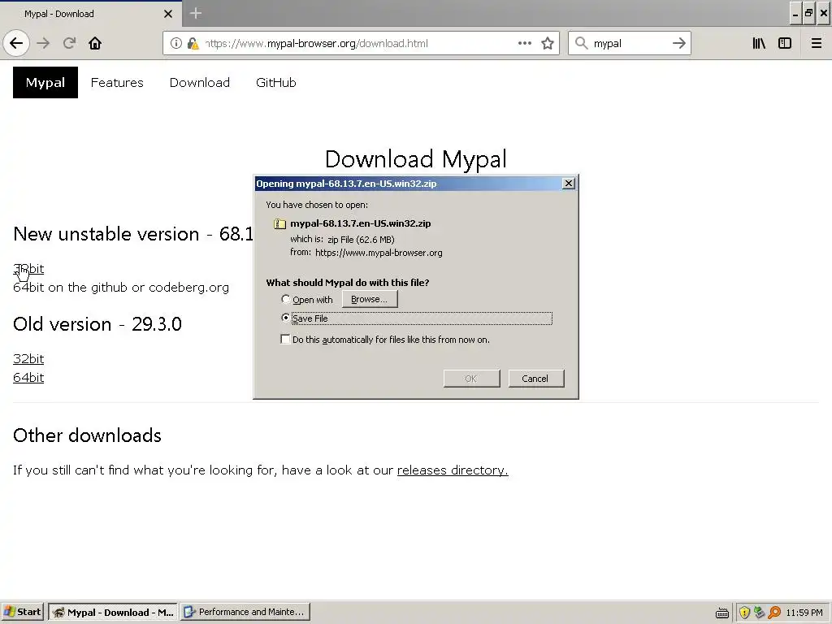
Task: Click the padlock warning security icon
Action: point(193,43)
